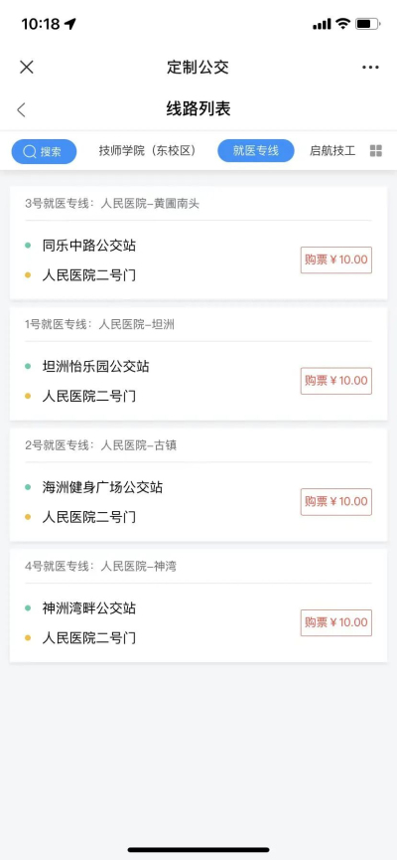Open the 坦洲怡乐园公交站 stop entry
The height and width of the screenshot is (860, 397).
click(x=95, y=367)
